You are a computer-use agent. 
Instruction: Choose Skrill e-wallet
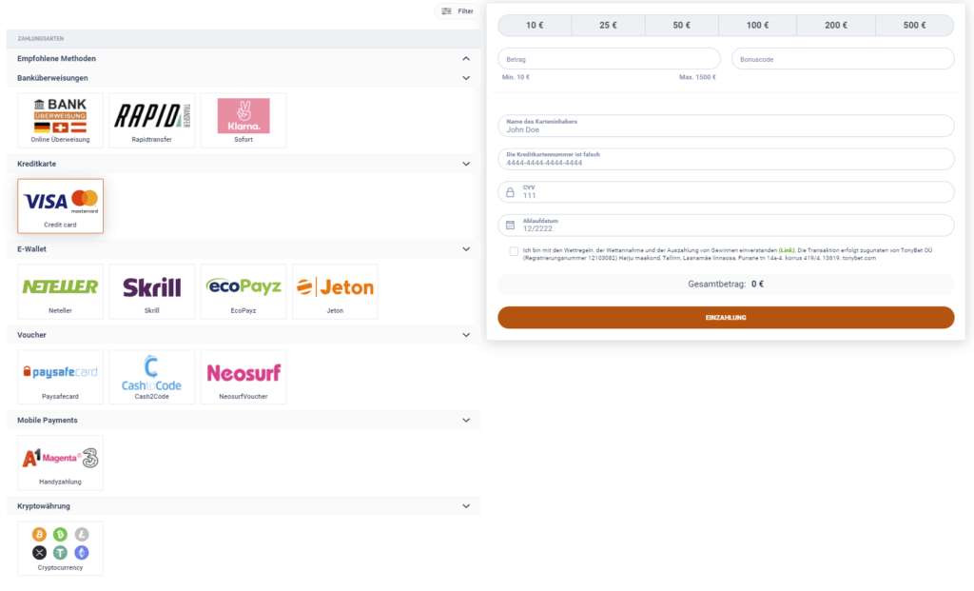click(x=151, y=291)
